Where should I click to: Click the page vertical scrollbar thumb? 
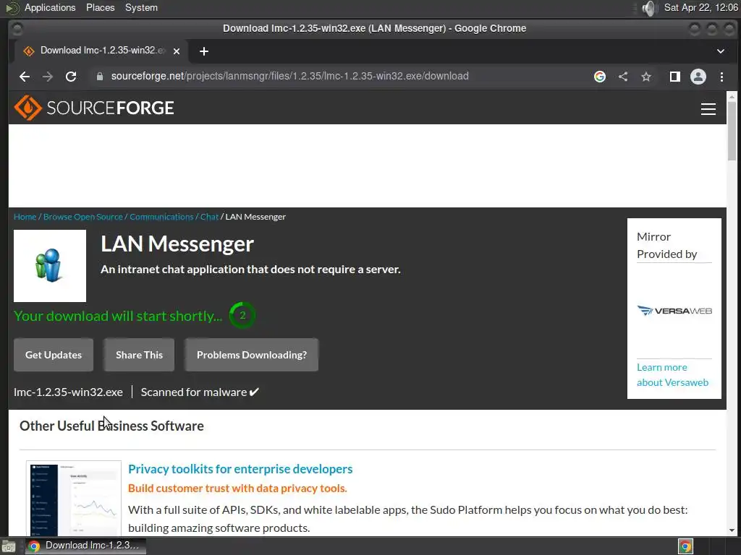coord(732,132)
